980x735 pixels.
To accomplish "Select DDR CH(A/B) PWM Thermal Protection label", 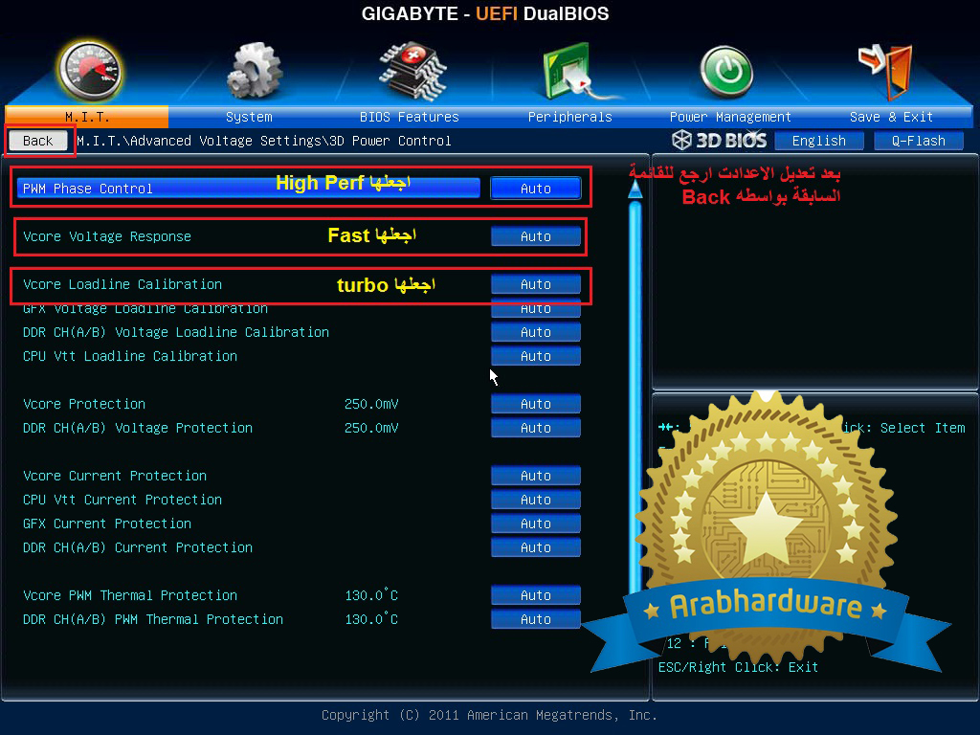I will pos(152,619).
